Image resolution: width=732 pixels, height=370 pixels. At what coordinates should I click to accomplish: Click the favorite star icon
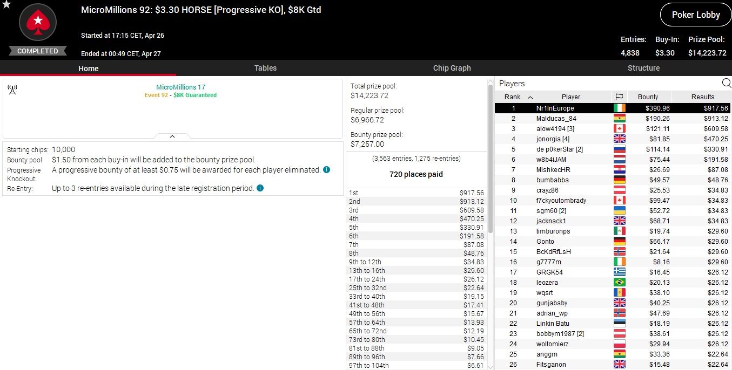click(x=6, y=5)
